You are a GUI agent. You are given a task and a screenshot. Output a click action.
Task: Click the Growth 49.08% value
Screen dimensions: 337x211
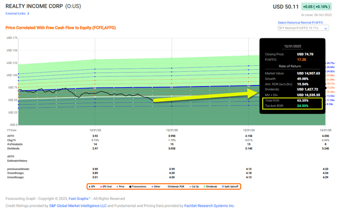[303, 79]
